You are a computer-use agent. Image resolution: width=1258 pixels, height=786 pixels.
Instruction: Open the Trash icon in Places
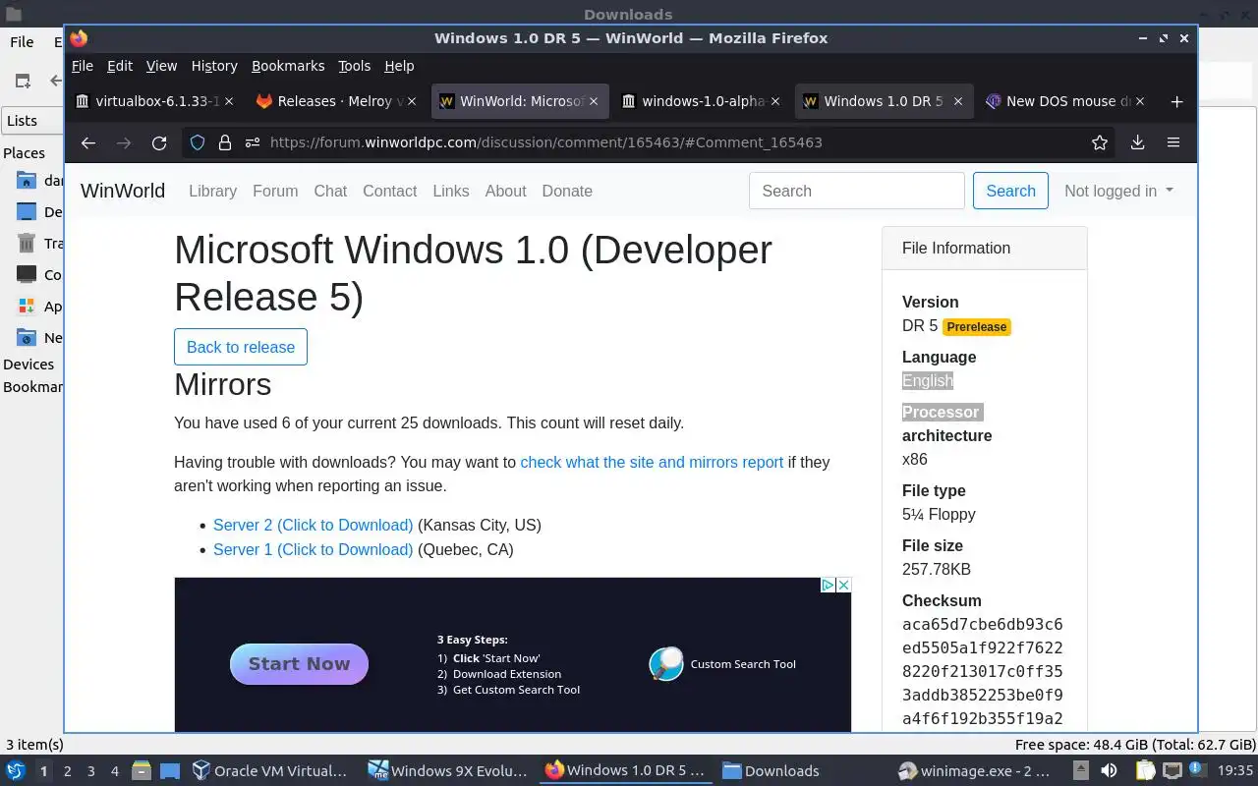(27, 244)
